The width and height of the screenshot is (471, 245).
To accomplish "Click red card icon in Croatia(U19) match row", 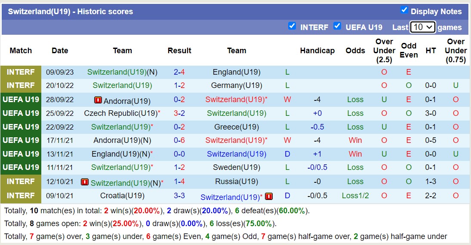I will pos(269,197).
